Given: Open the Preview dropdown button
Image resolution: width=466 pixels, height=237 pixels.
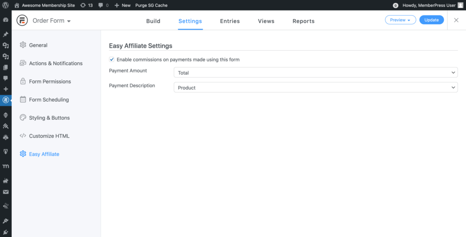Looking at the screenshot, I should [400, 20].
